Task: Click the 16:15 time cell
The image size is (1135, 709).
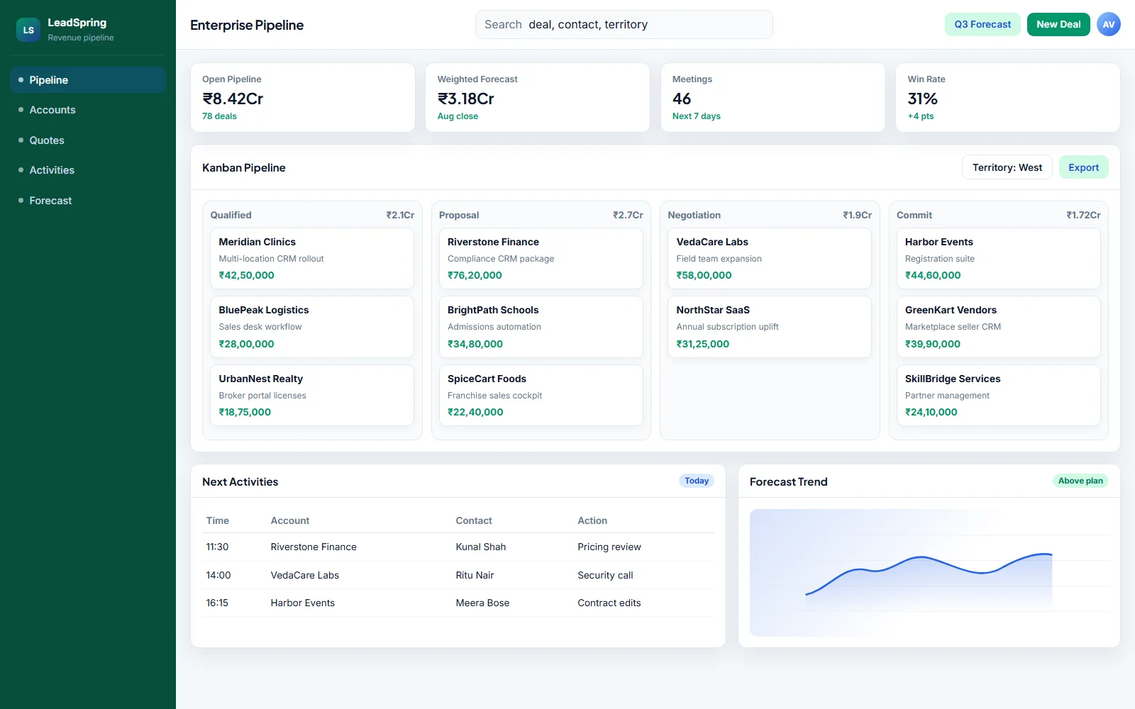Action: click(x=217, y=603)
